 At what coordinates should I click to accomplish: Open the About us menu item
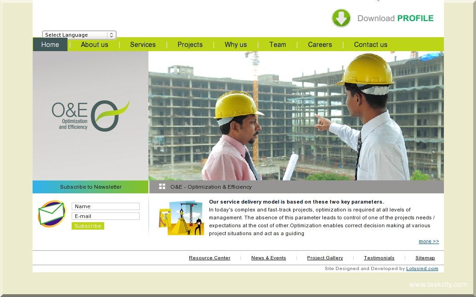94,45
